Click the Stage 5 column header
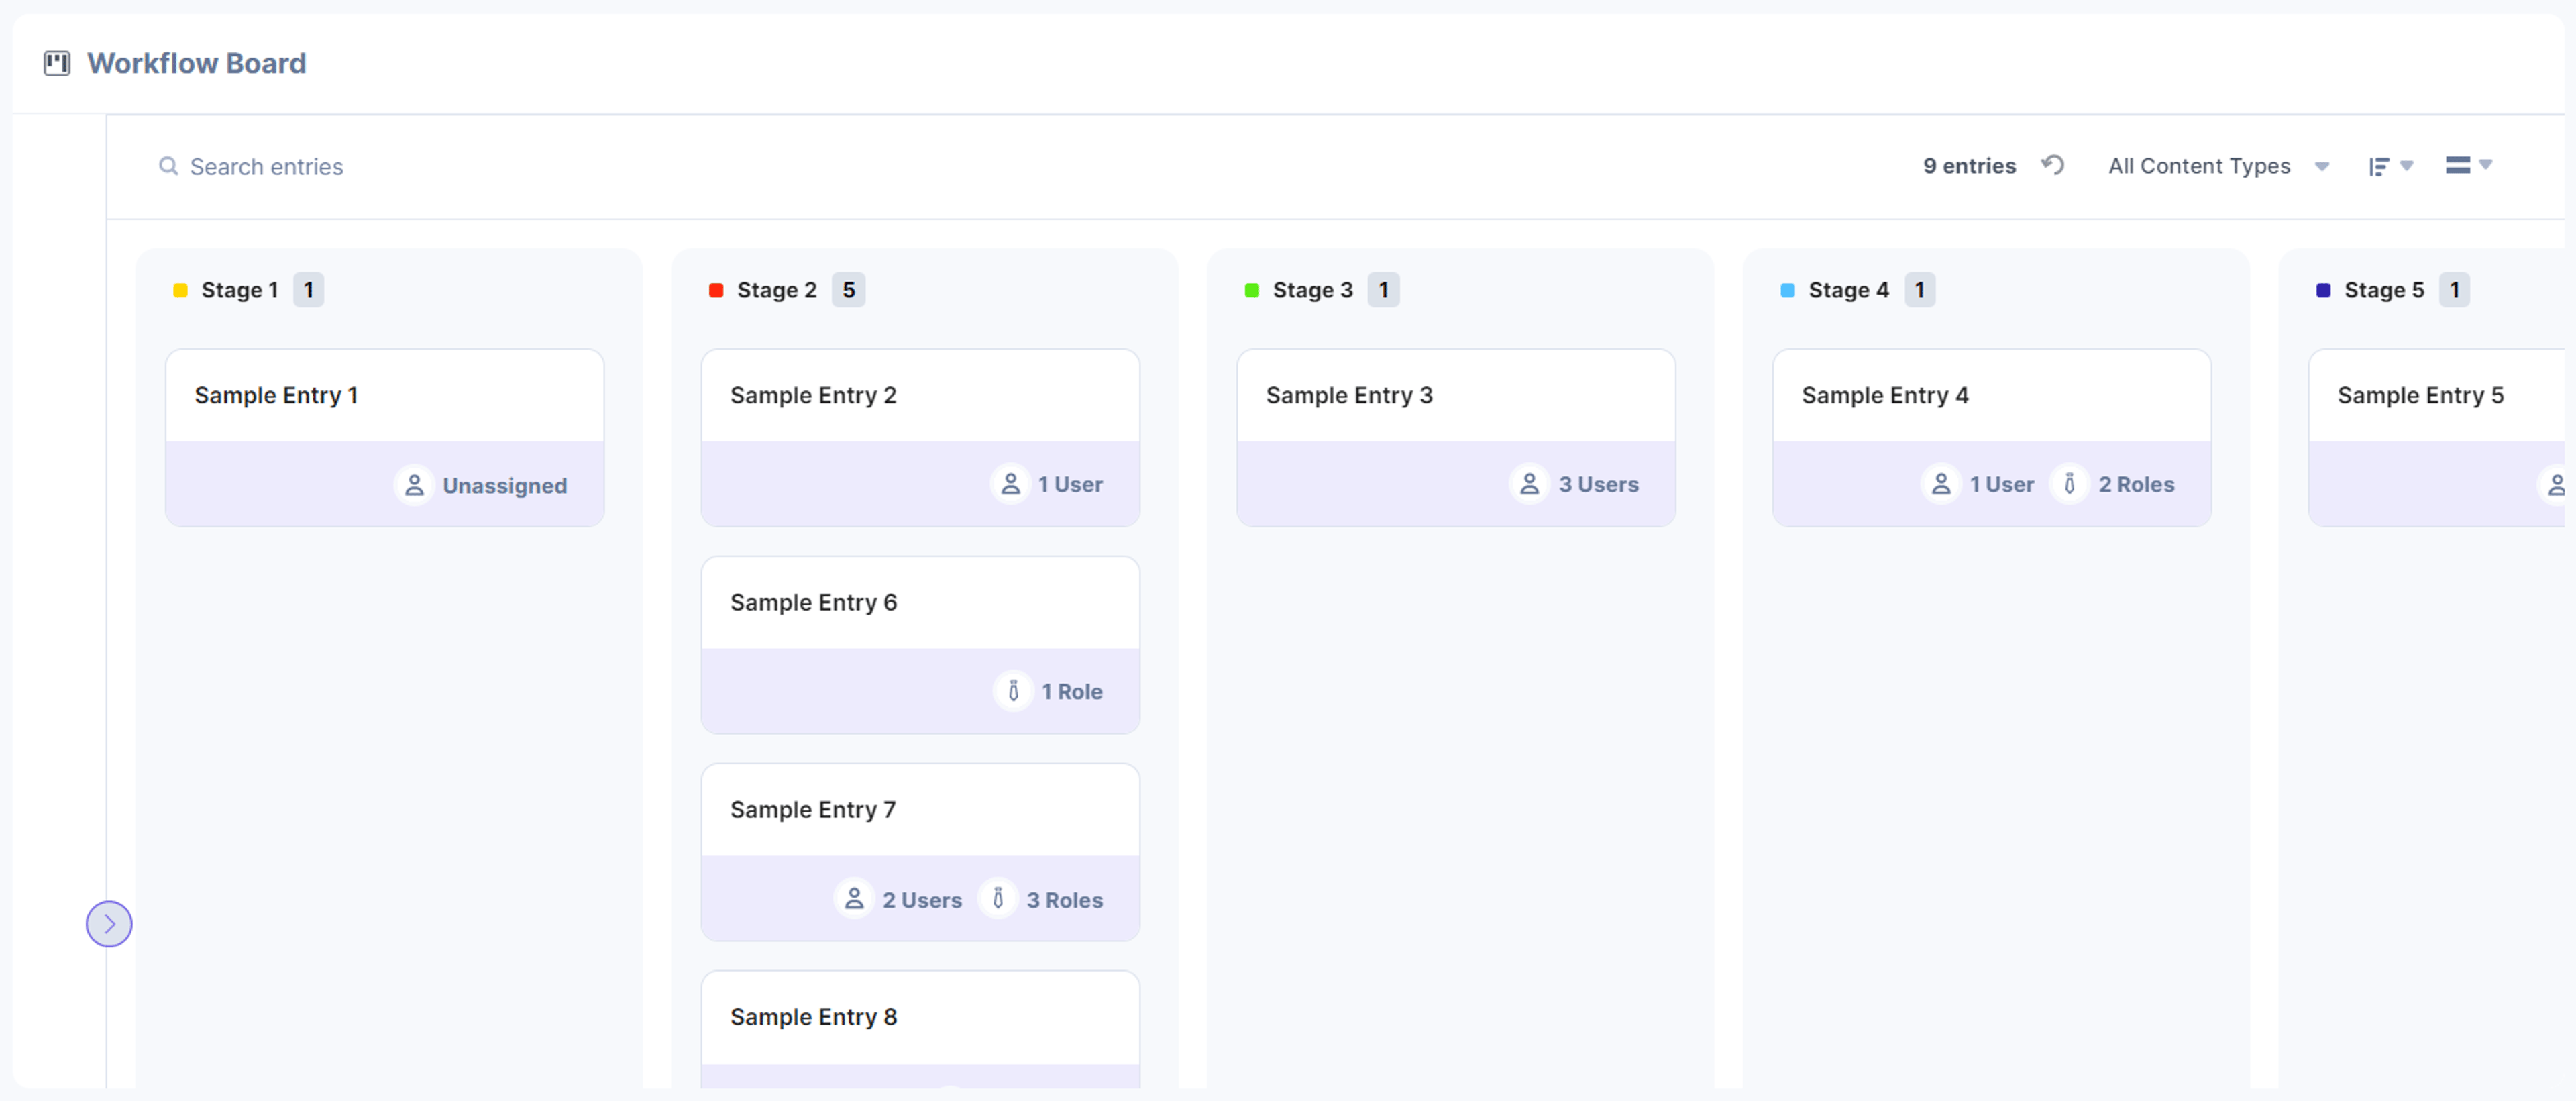This screenshot has height=1101, width=2576. 2384,290
